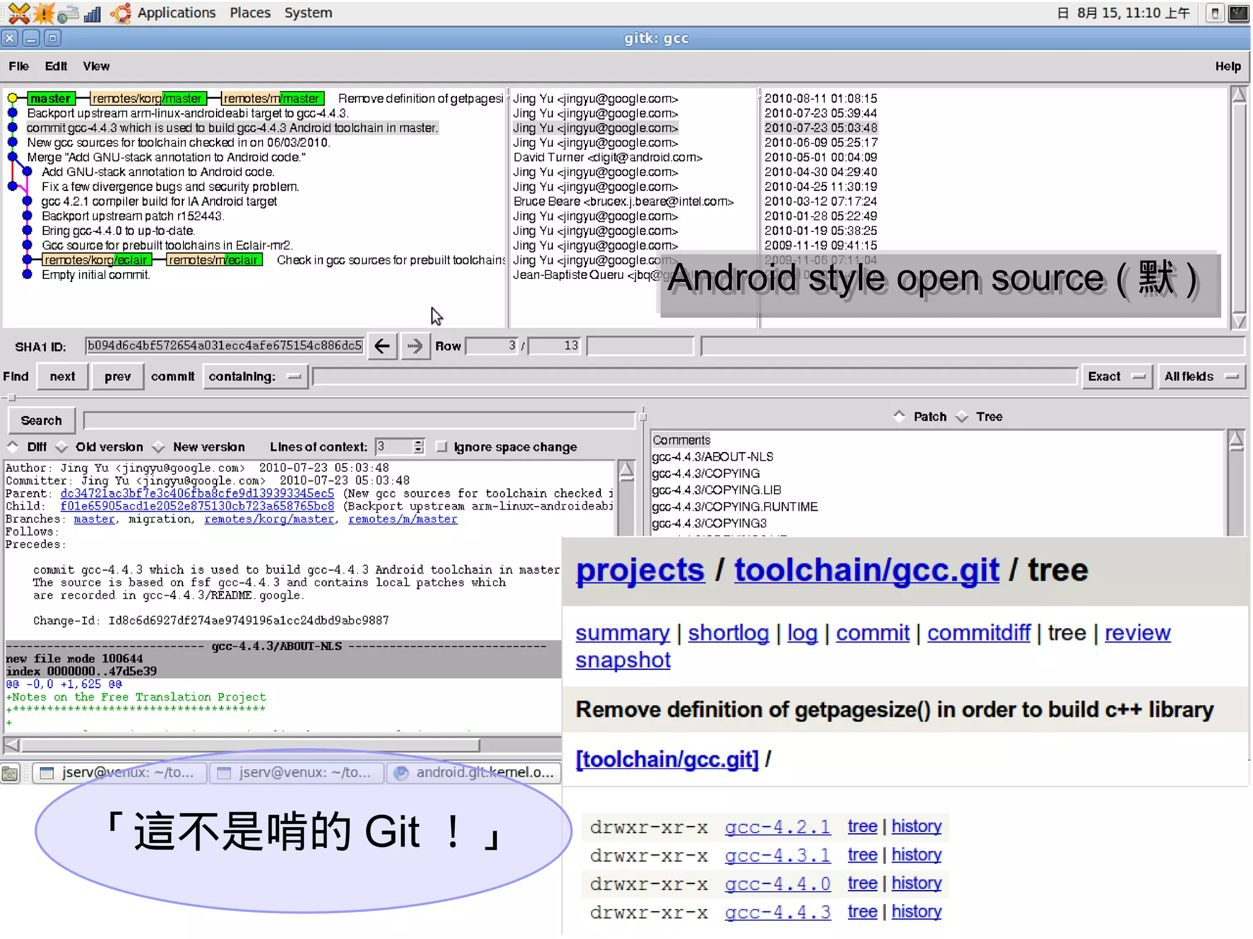Click the SHA1 ID input field
This screenshot has height=939, width=1253.
point(225,346)
